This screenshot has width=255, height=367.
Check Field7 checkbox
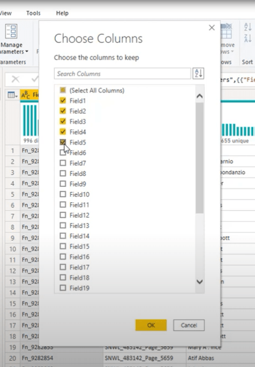pyautogui.click(x=63, y=163)
